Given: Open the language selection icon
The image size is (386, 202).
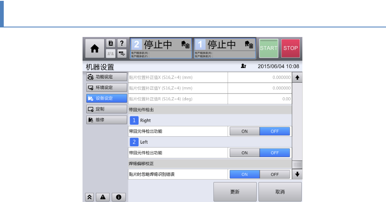Looking at the screenshot, I should (111, 44).
